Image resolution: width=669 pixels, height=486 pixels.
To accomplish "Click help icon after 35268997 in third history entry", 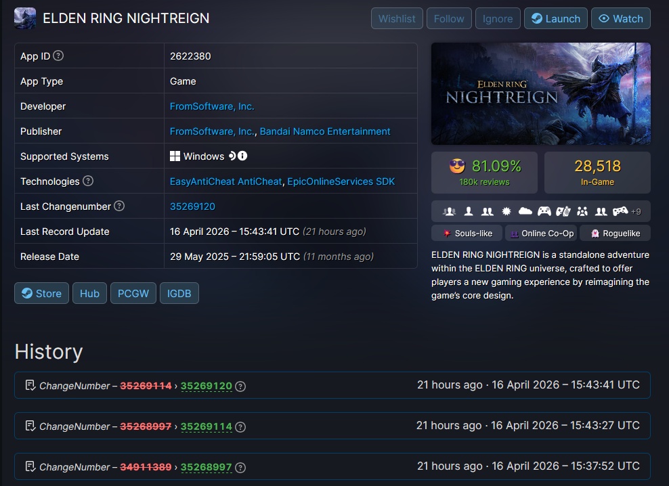I will pyautogui.click(x=240, y=467).
